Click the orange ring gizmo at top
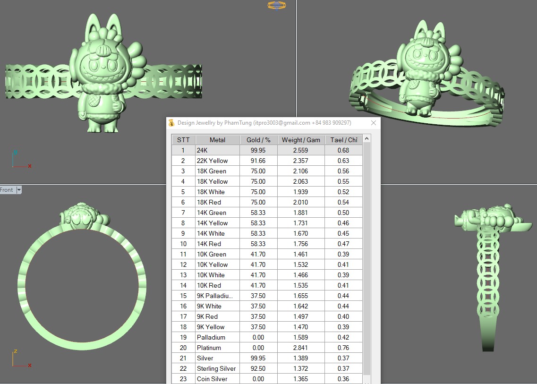 276,5
